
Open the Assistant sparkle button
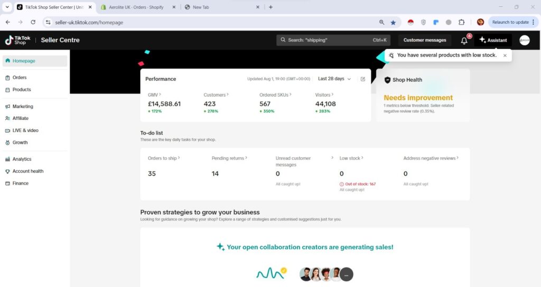pos(493,40)
